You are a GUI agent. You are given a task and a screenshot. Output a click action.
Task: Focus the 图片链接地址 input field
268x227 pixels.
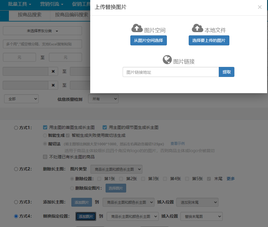click(170, 72)
